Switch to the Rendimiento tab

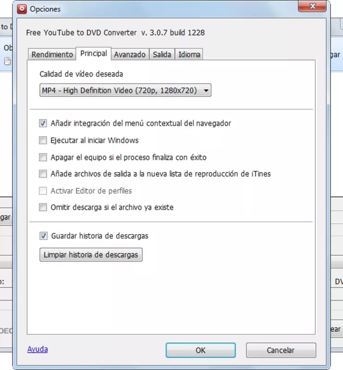click(x=52, y=55)
